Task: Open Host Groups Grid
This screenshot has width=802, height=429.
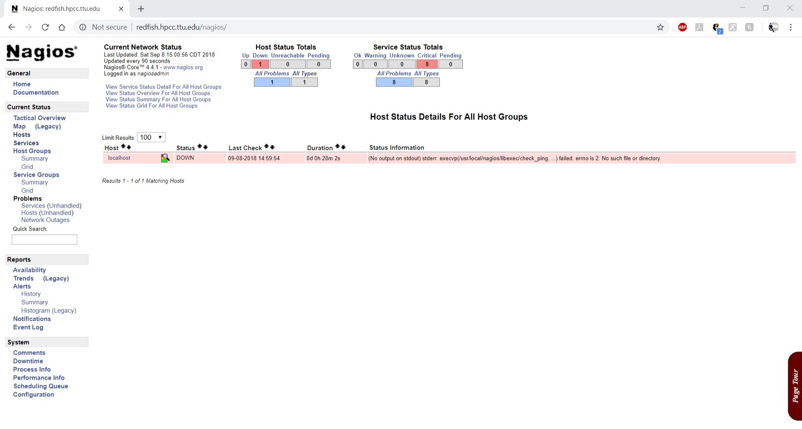Action: point(27,167)
